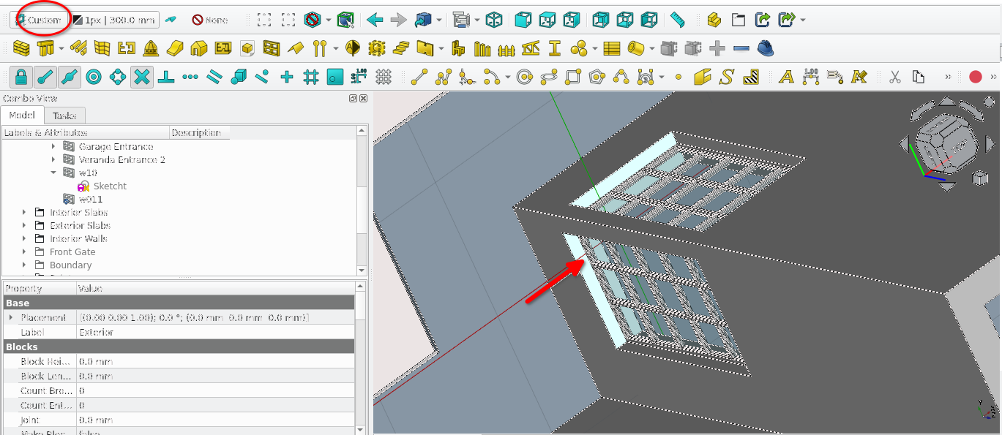
Task: Select the Window tool icon
Action: tap(271, 49)
